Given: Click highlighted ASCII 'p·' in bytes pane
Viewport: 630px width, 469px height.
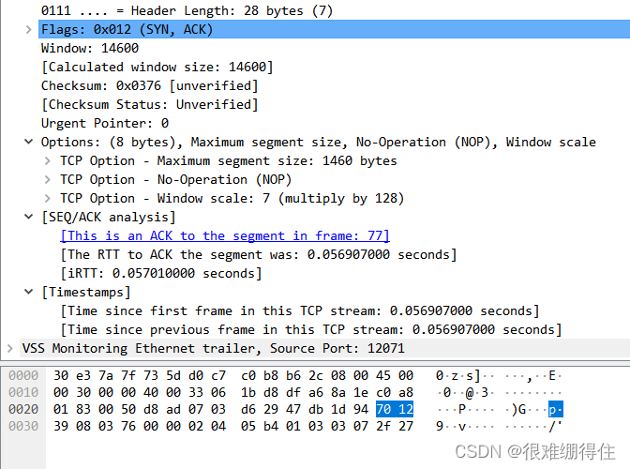Looking at the screenshot, I should (x=555, y=409).
